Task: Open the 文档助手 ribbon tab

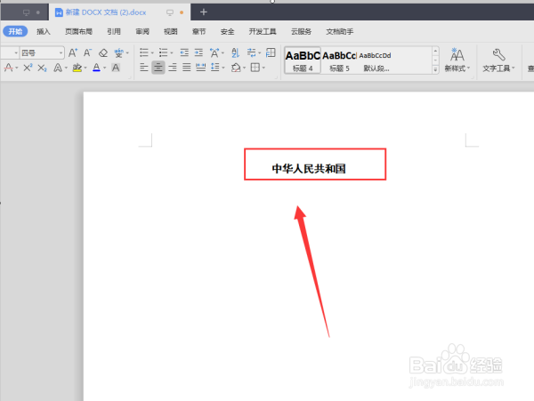Action: point(340,32)
